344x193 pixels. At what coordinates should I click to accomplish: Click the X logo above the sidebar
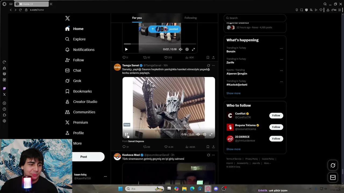tap(67, 18)
